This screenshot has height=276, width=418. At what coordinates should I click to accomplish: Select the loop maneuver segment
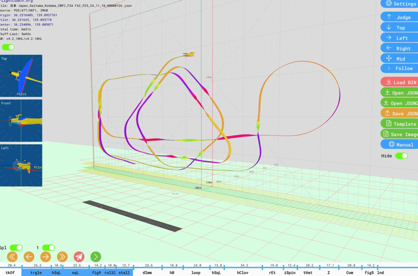click(x=196, y=272)
